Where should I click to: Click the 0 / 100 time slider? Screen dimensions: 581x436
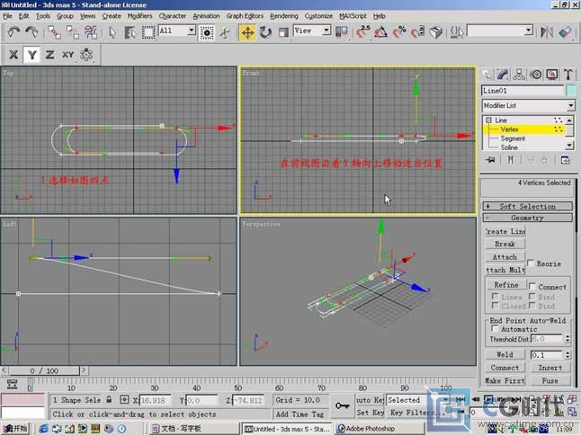tap(44, 370)
